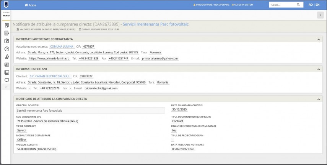Open the chat bubble sidebar icon
This screenshot has width=327, height=165.
point(7,80)
